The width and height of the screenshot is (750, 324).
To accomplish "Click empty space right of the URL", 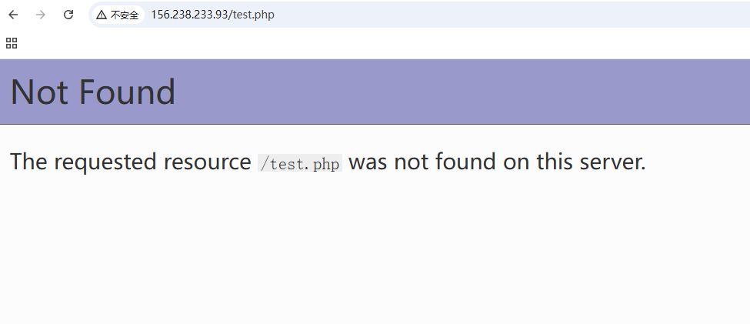I will 500,15.
